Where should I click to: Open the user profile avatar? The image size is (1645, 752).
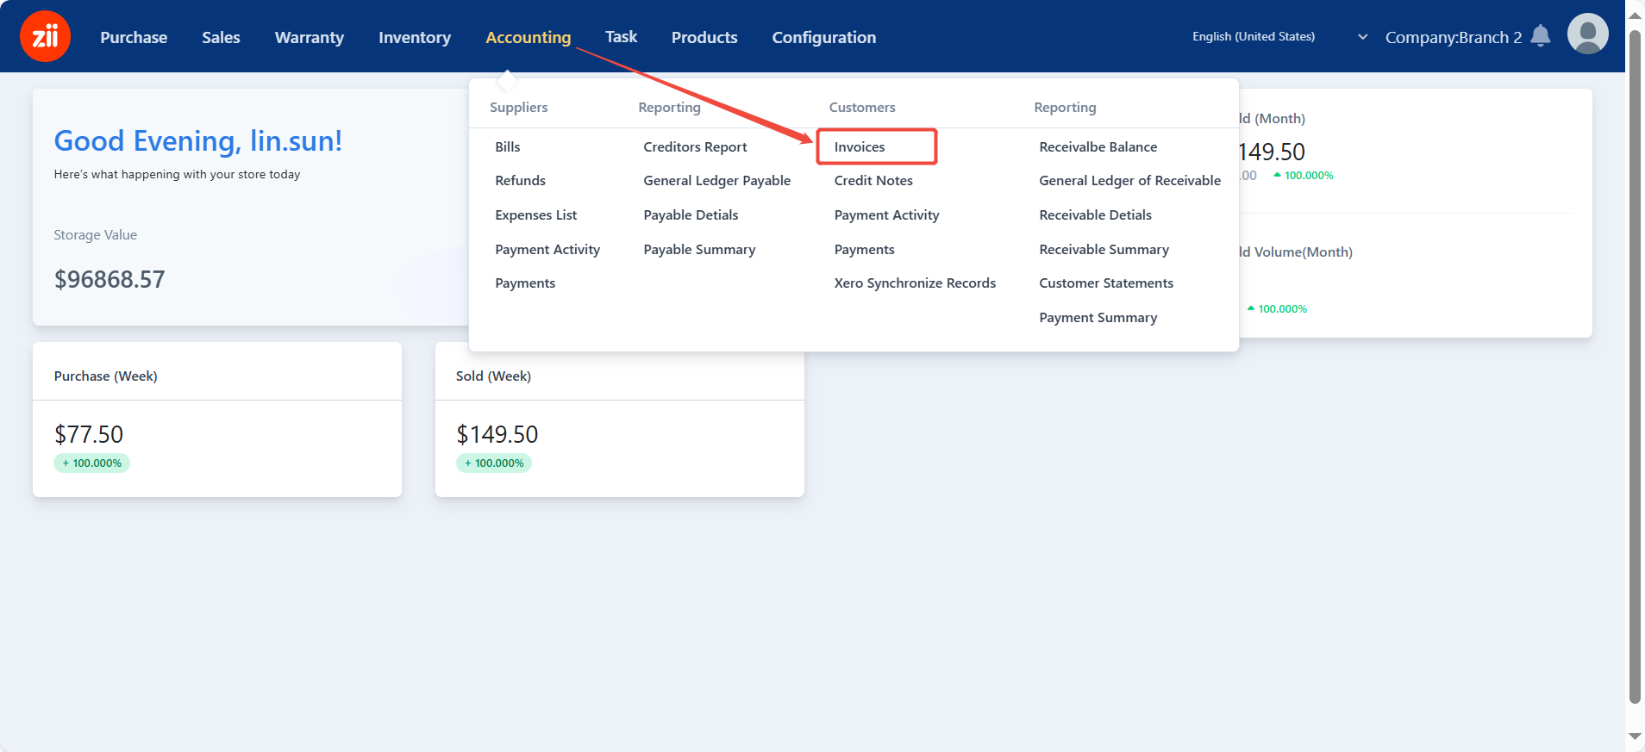pos(1588,34)
